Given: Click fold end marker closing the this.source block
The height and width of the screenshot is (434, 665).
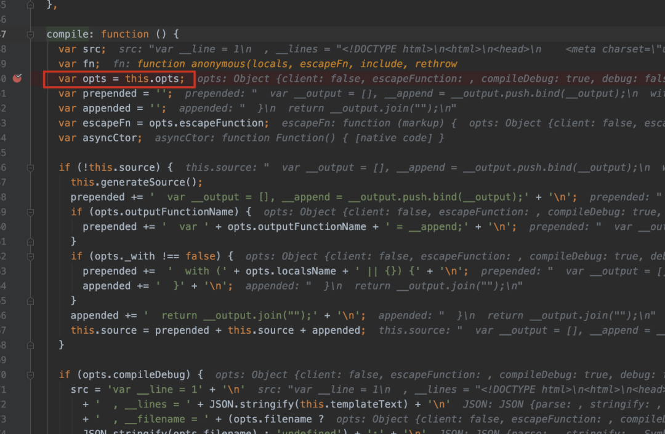Looking at the screenshot, I should [x=30, y=345].
